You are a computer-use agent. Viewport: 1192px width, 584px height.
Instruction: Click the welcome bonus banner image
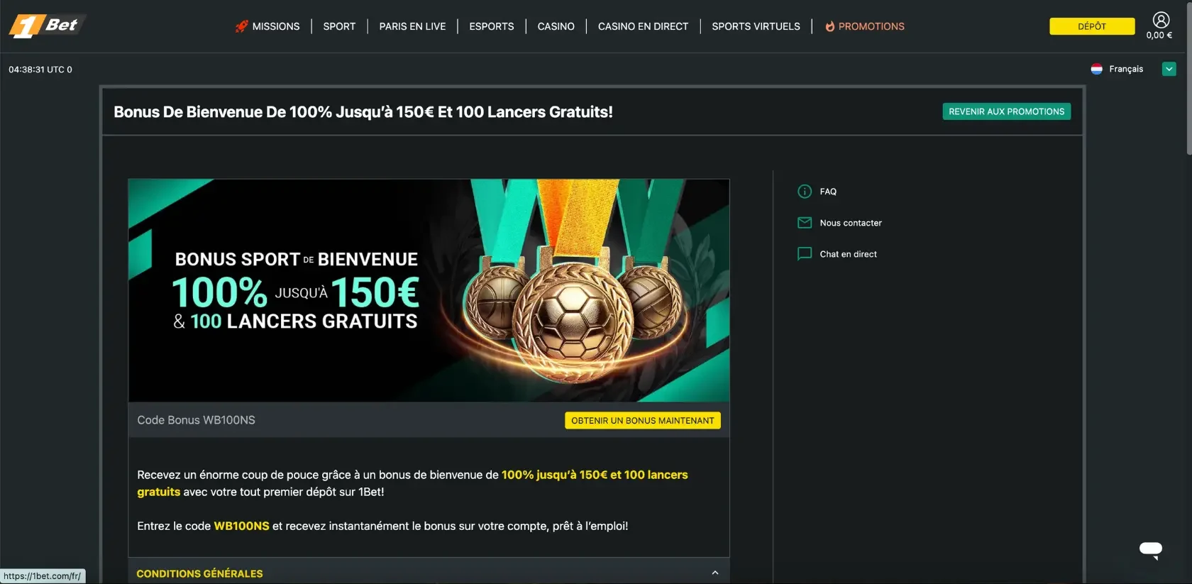(429, 290)
